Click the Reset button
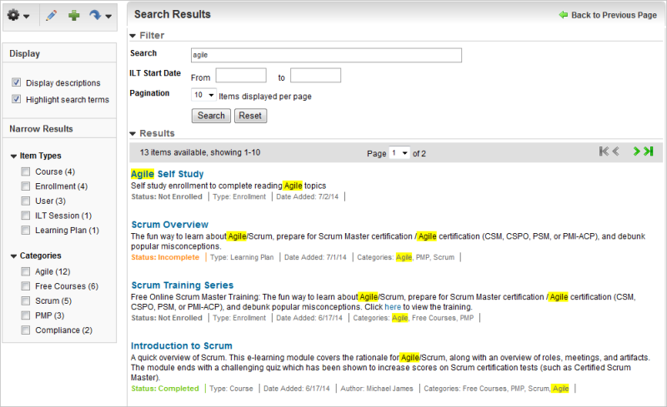 coord(250,116)
